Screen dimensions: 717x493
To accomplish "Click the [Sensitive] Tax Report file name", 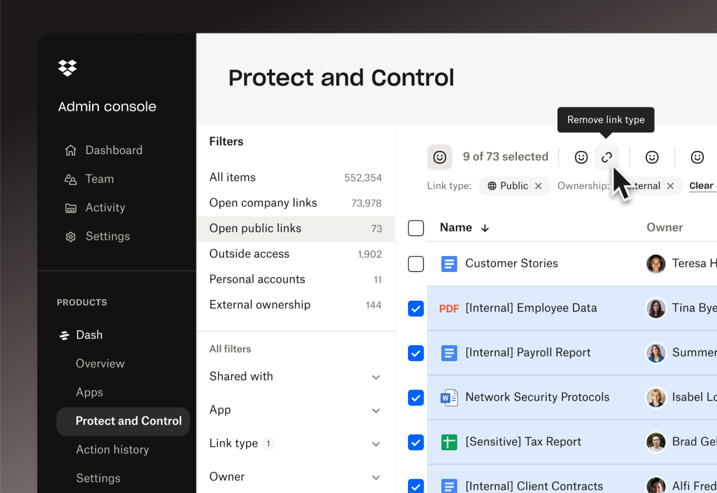I will coord(523,442).
